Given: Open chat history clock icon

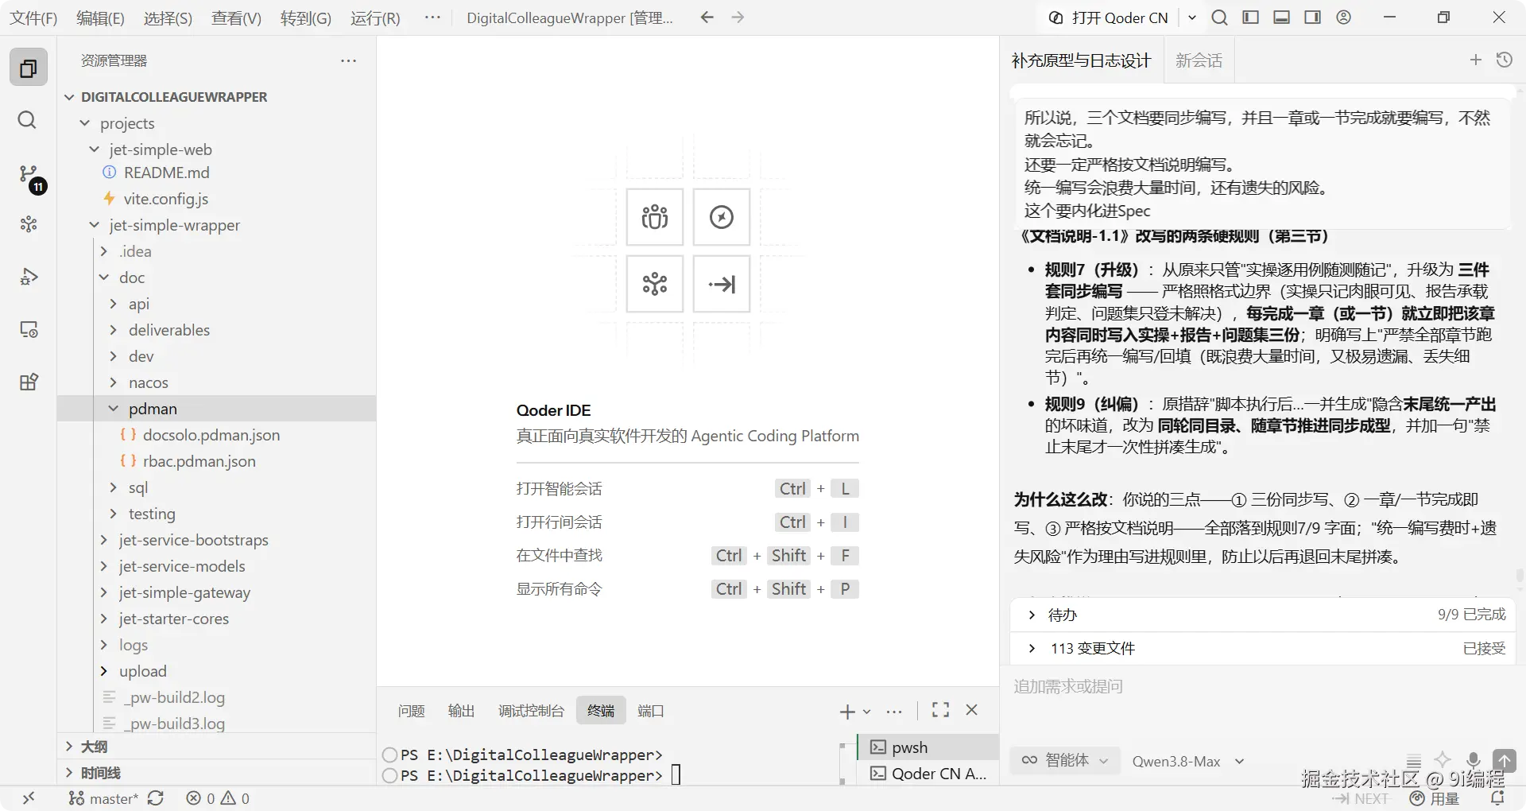Looking at the screenshot, I should [x=1504, y=60].
